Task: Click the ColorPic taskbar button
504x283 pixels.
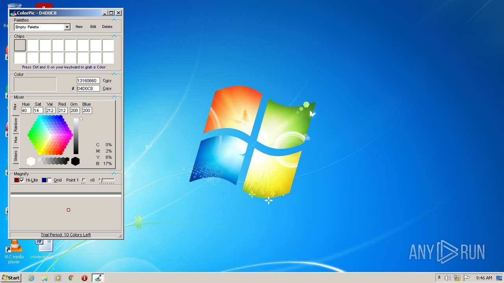Action: (x=98, y=278)
